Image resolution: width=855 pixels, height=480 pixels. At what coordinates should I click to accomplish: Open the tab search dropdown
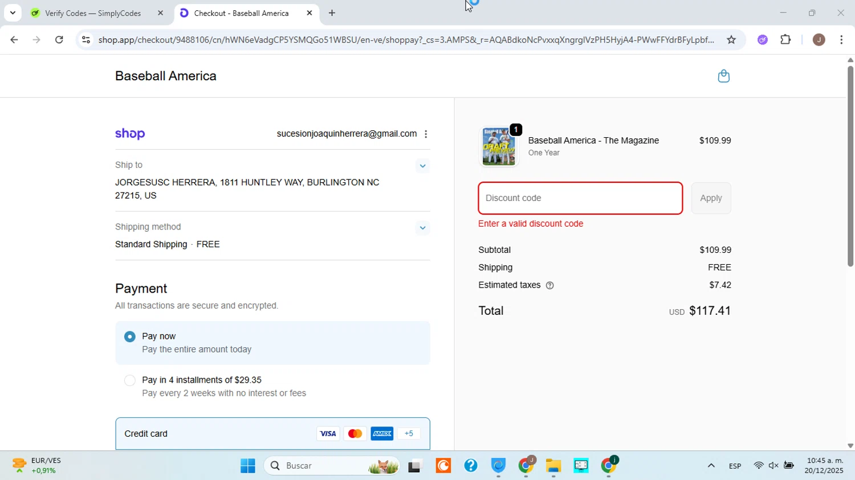(x=13, y=13)
